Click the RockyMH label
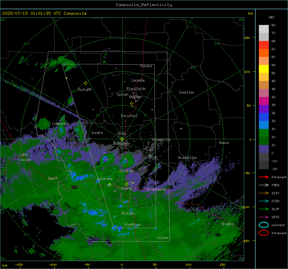The width and height of the screenshot is (288, 269). tap(84, 90)
